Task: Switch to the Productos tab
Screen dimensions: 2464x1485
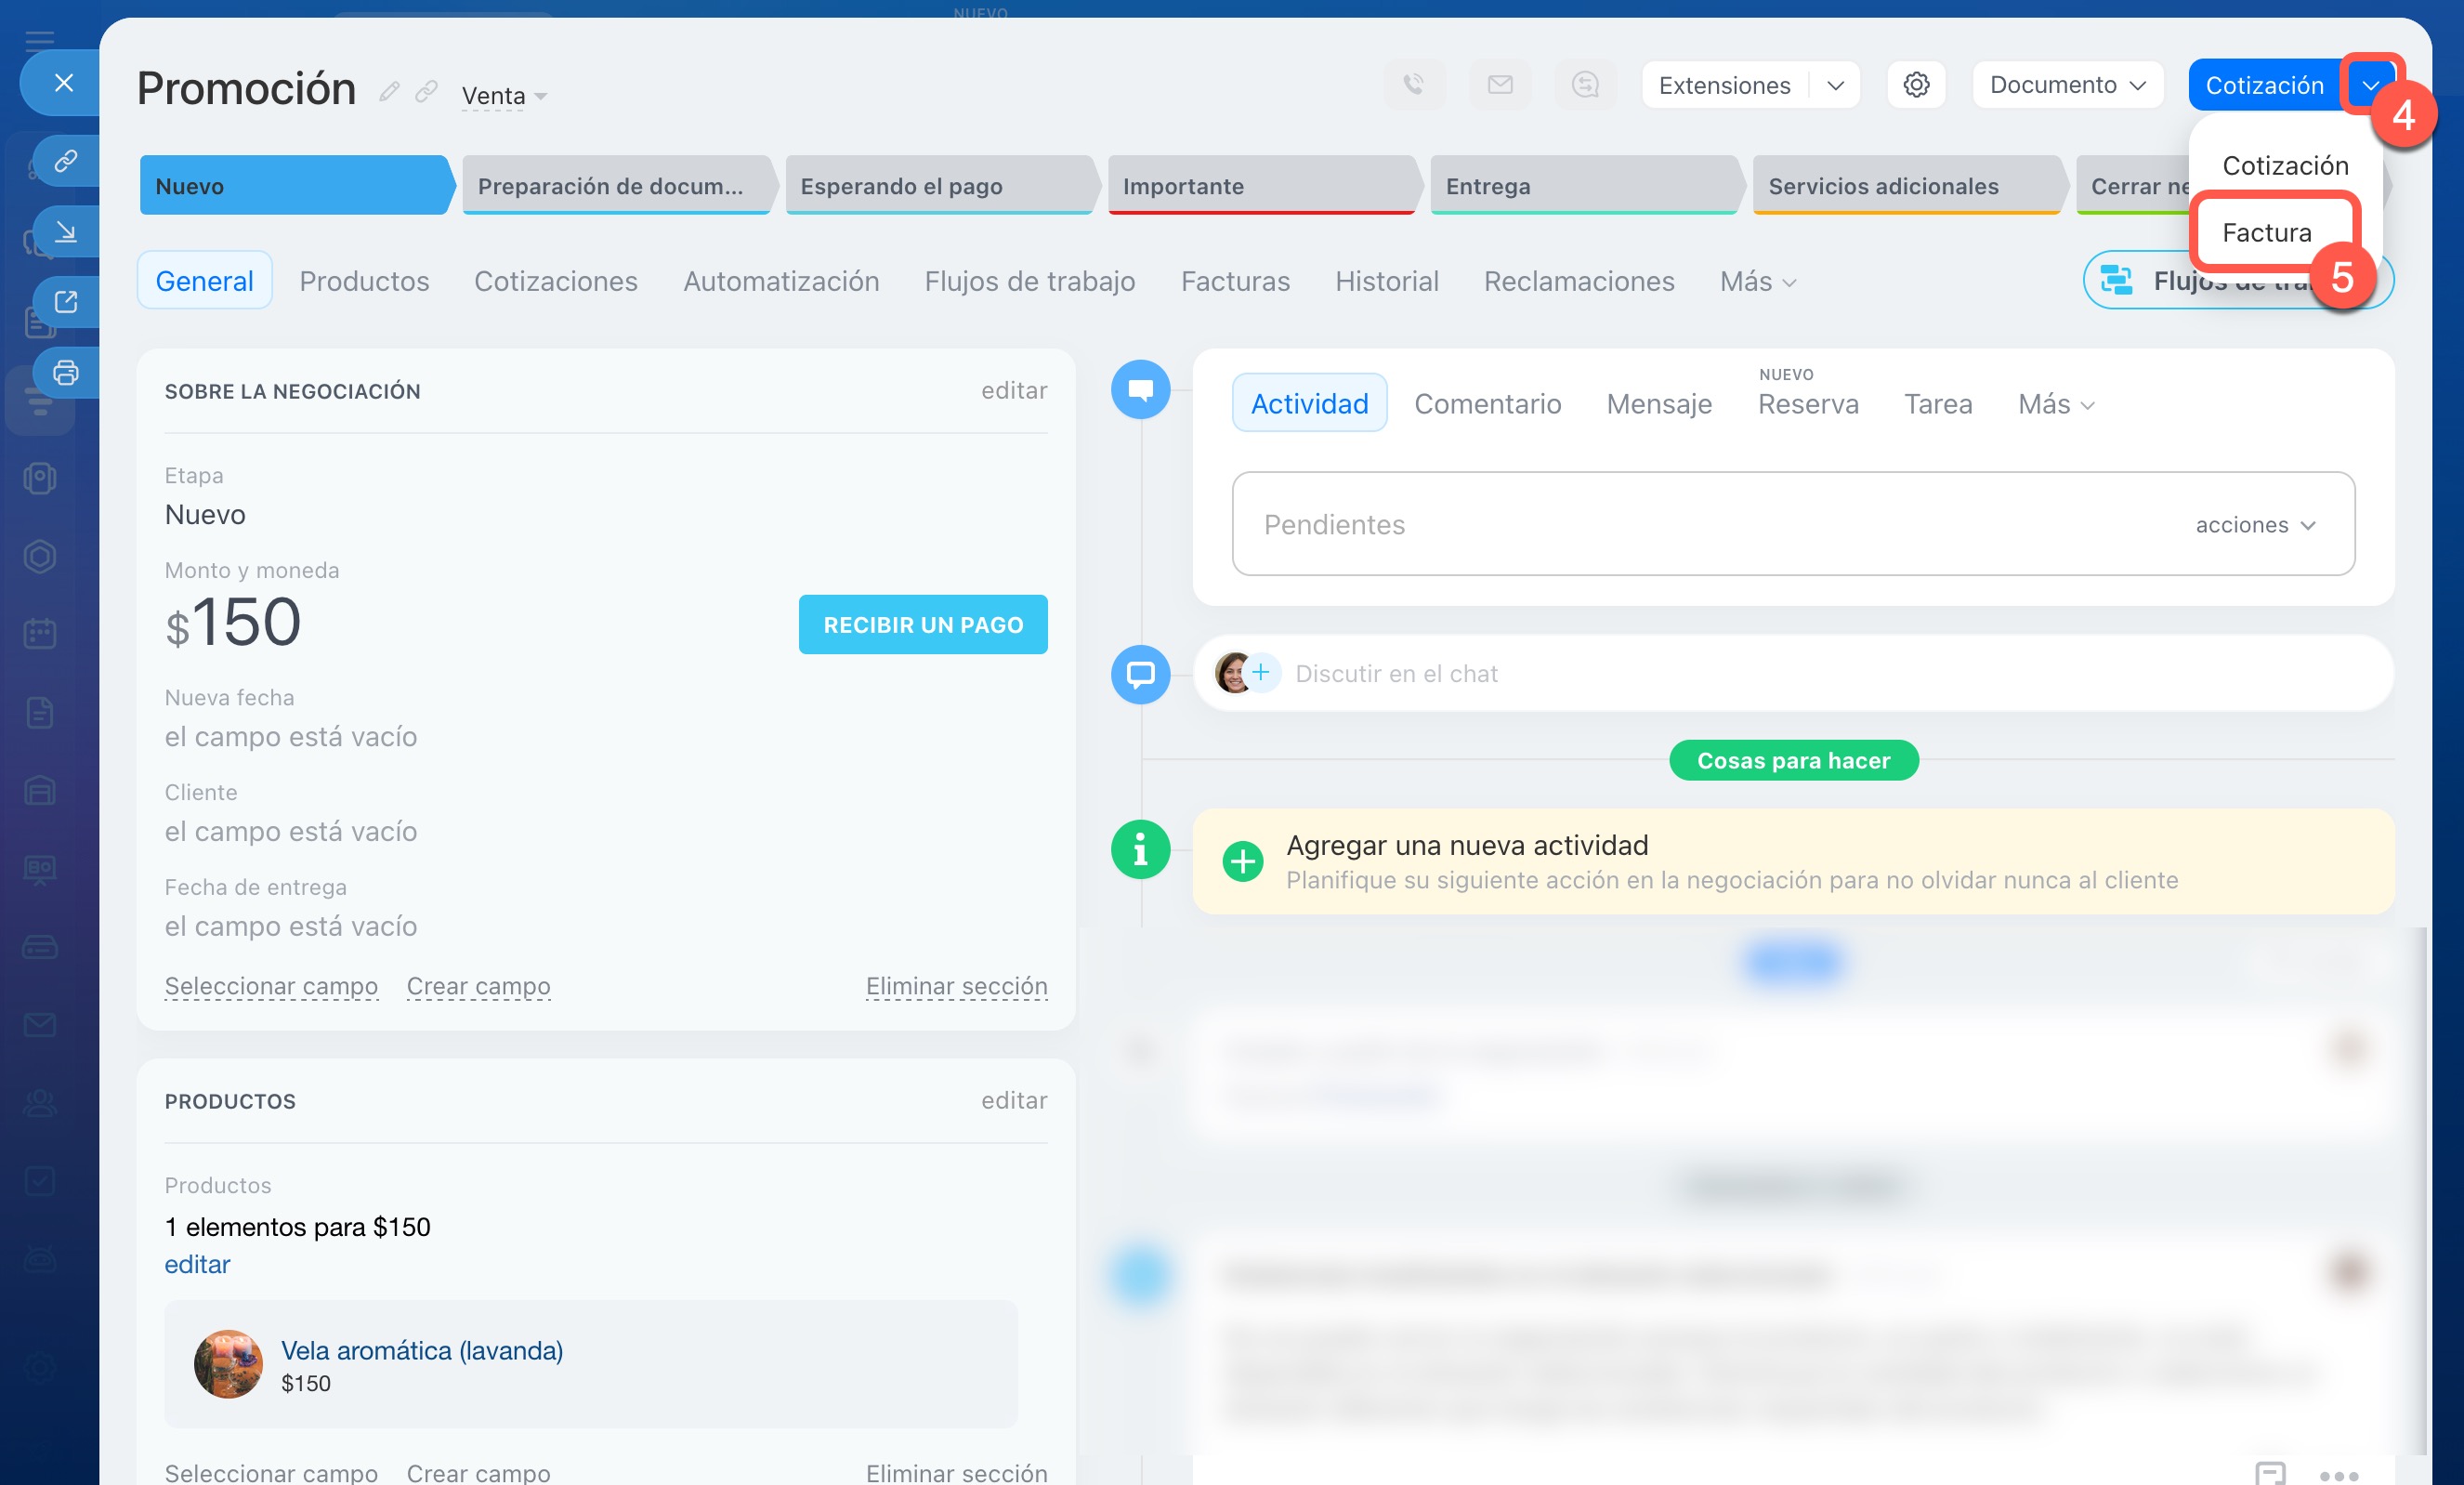Action: 364,281
